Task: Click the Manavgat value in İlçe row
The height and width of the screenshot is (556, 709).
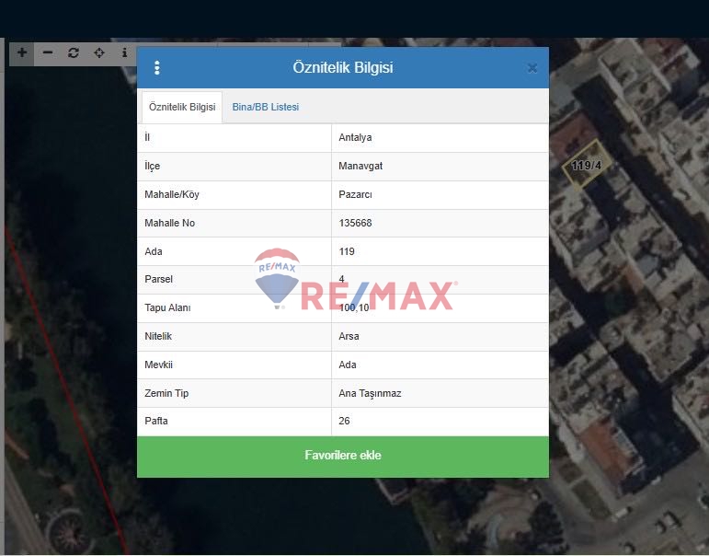Action: (x=360, y=167)
